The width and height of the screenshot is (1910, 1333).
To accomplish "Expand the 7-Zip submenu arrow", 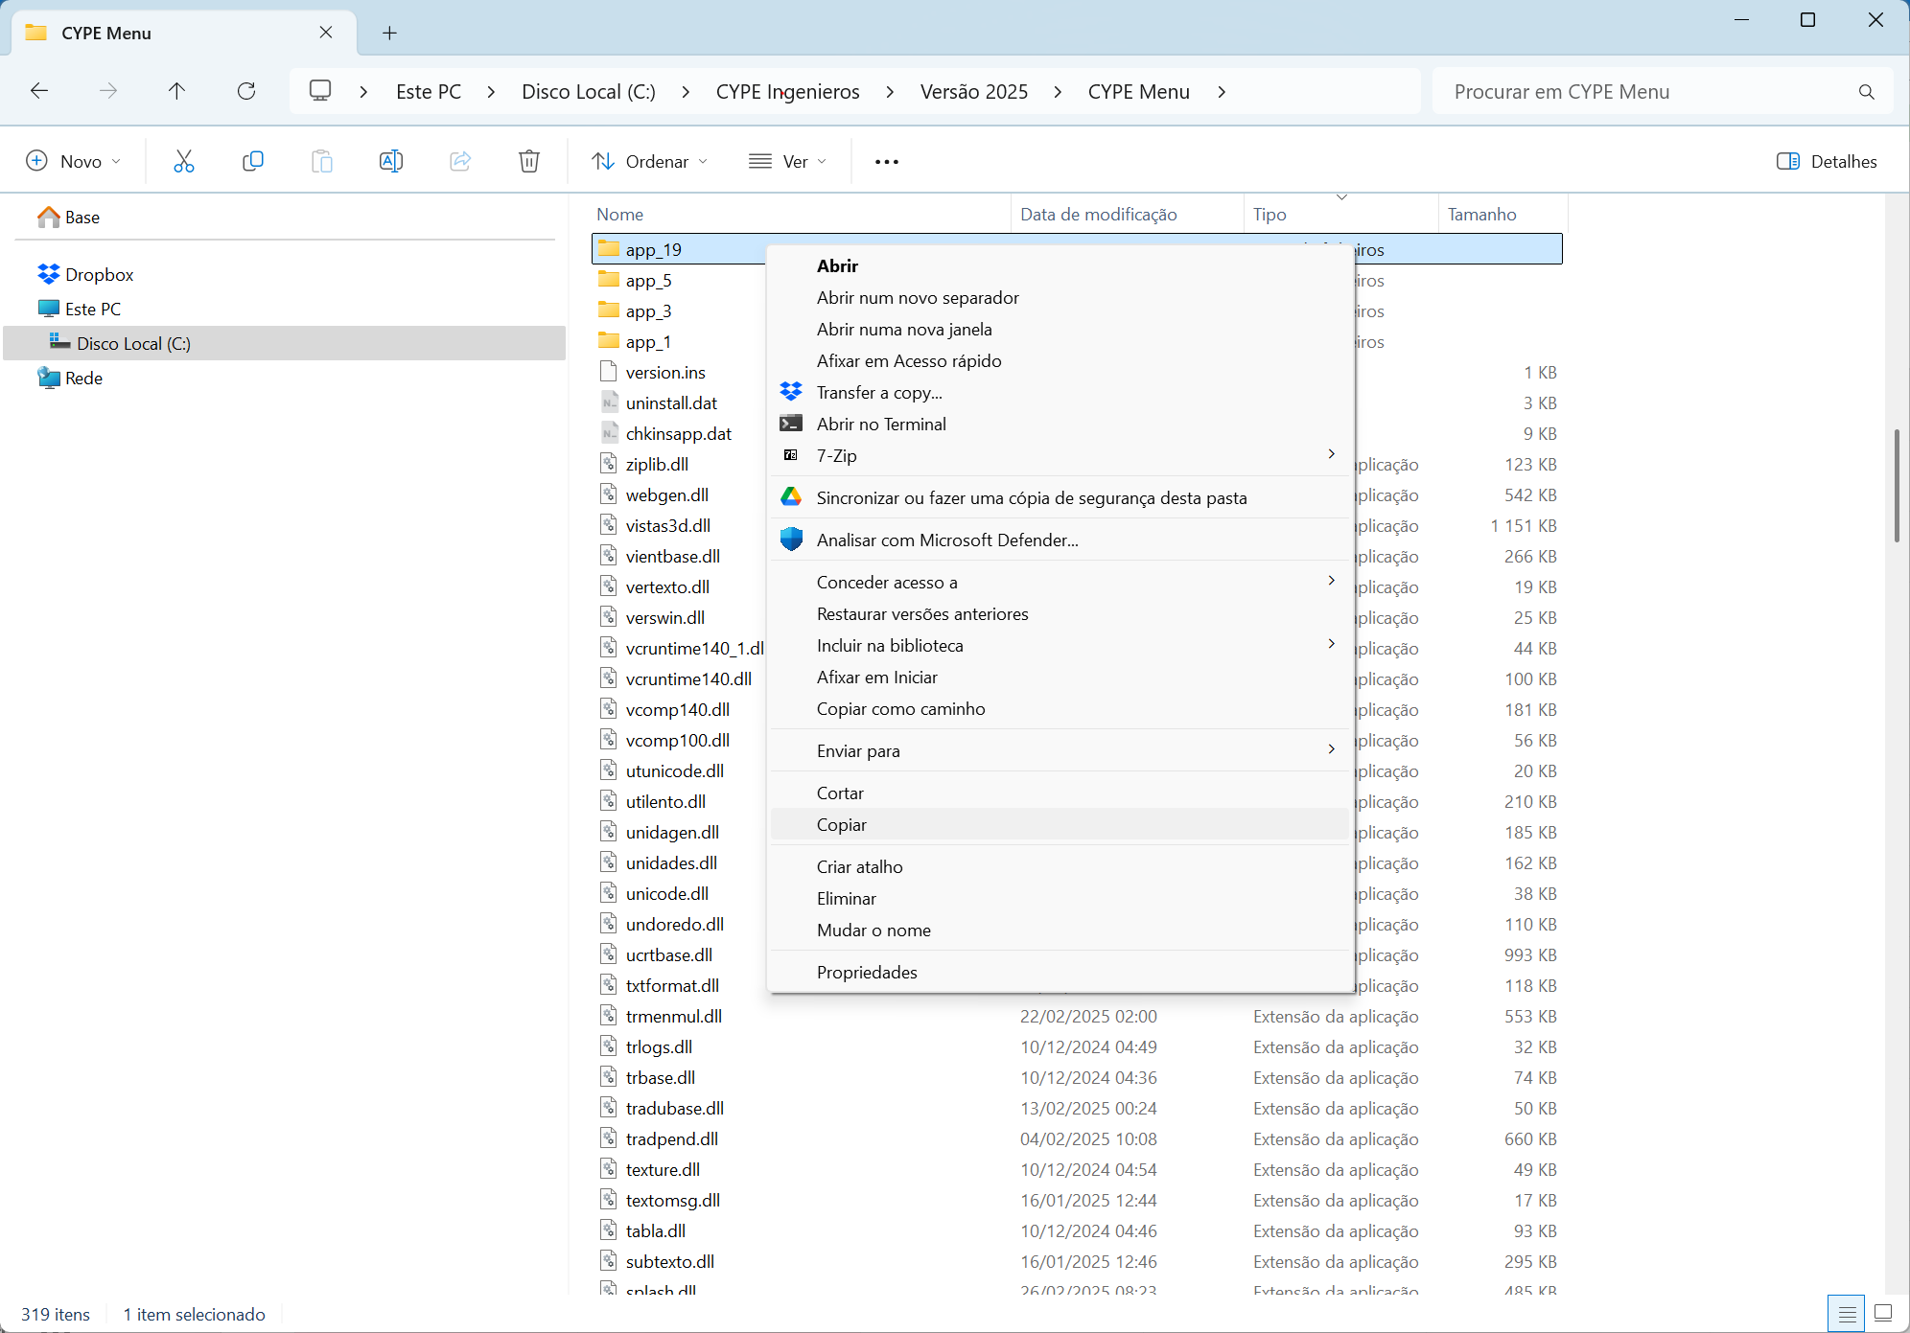I will click(1331, 454).
